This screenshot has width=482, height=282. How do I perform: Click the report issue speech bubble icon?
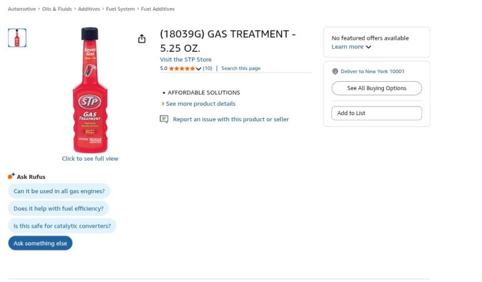click(x=164, y=119)
